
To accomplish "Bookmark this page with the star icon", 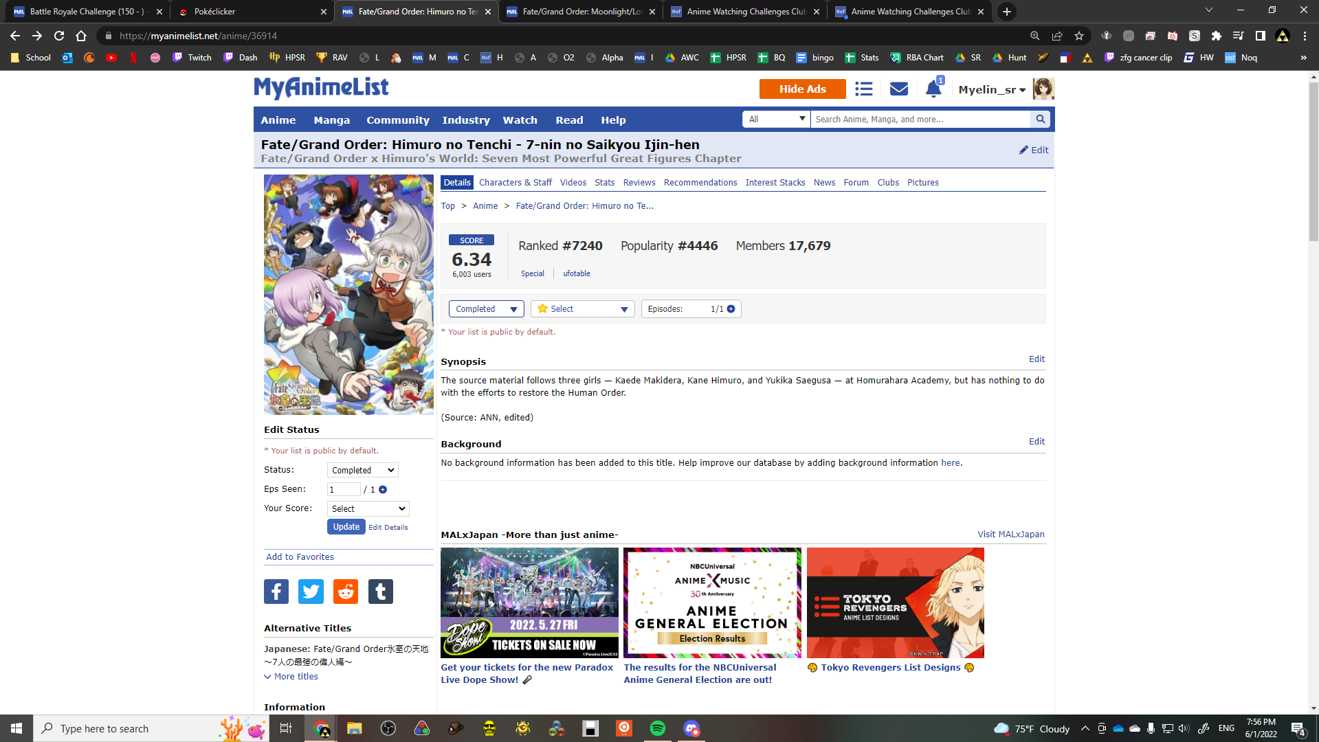I will (x=1079, y=36).
